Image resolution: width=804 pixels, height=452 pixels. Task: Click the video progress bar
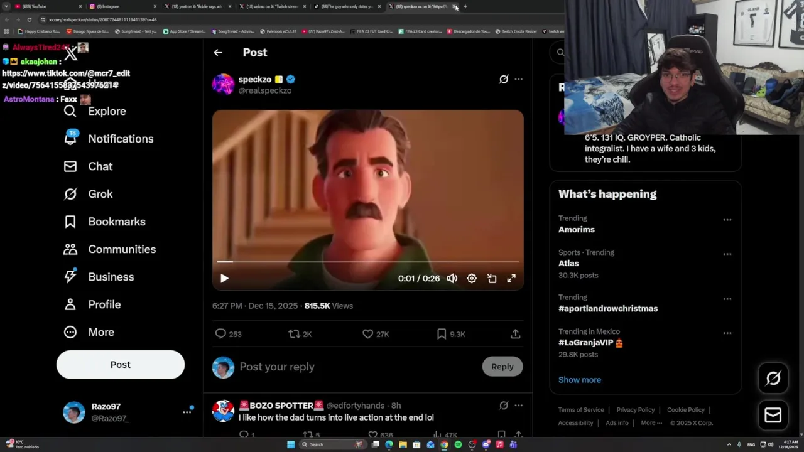(368, 262)
